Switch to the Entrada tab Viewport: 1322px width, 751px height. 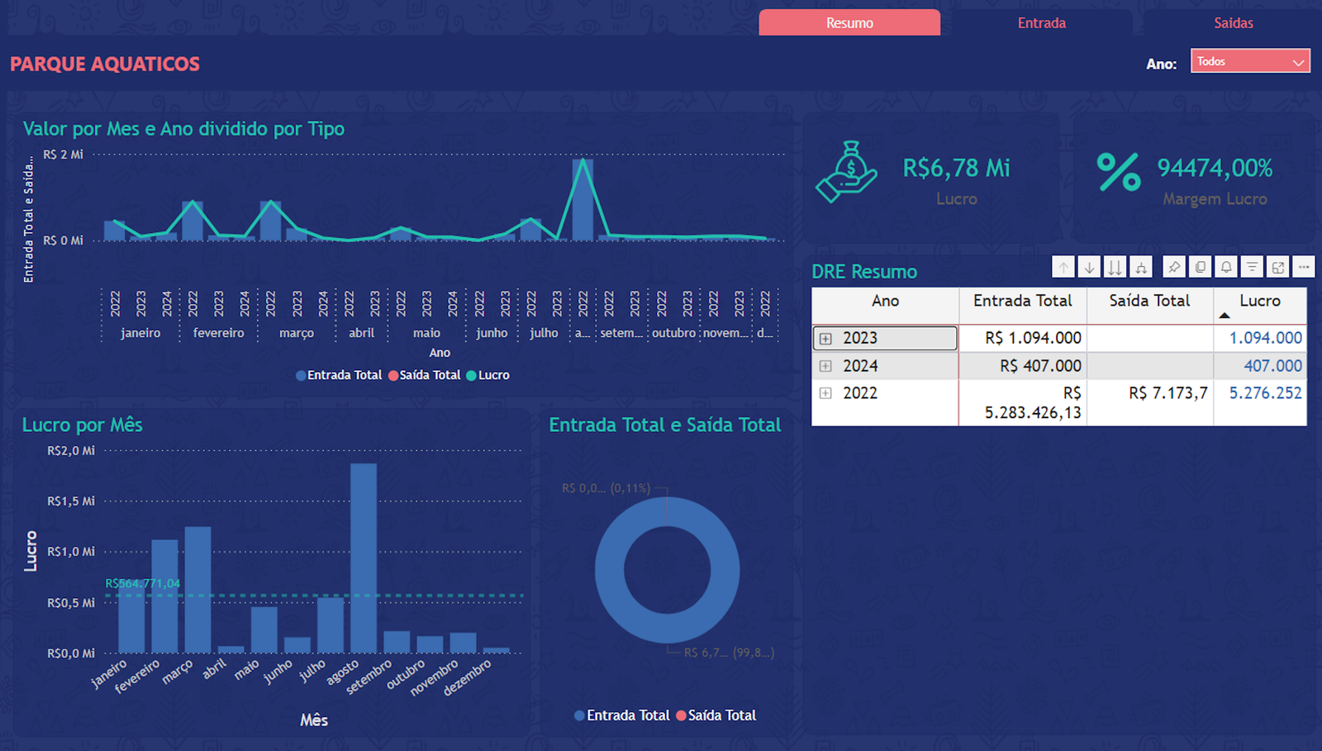(1041, 22)
